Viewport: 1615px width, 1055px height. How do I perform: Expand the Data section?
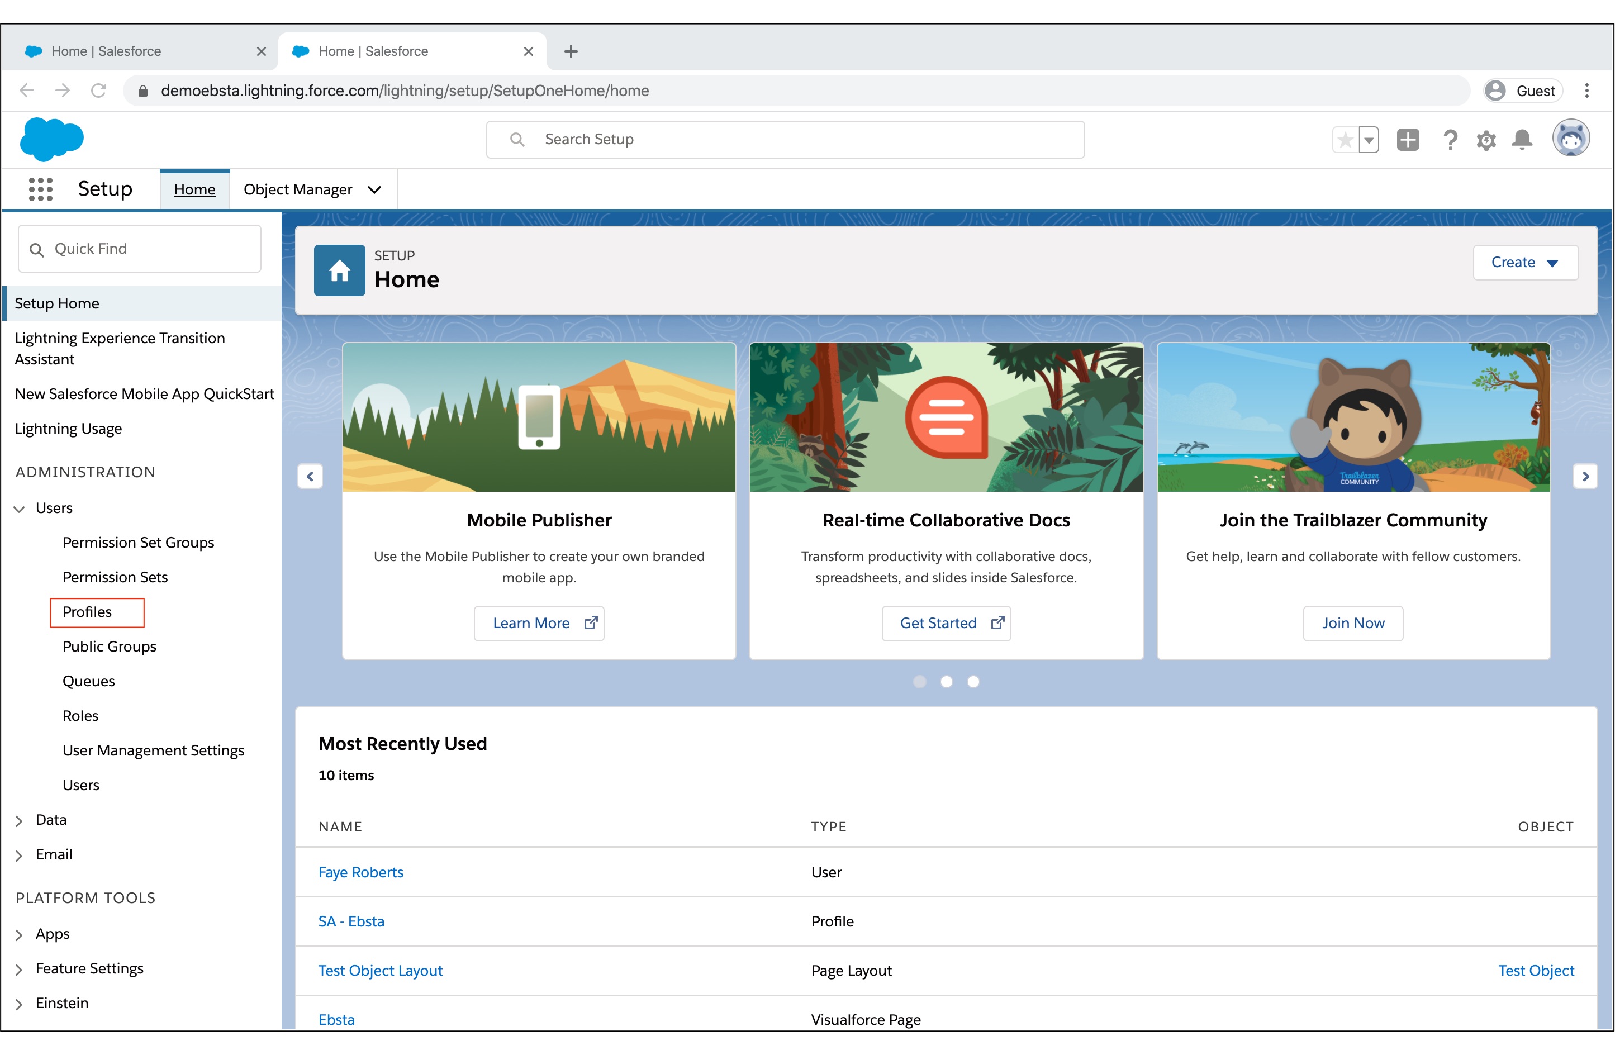(x=19, y=821)
